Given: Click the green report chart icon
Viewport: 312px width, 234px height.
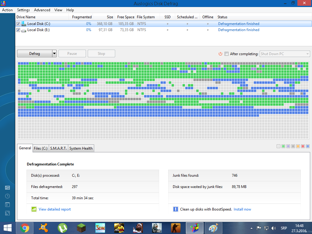Looking at the screenshot, I should click(x=34, y=209).
